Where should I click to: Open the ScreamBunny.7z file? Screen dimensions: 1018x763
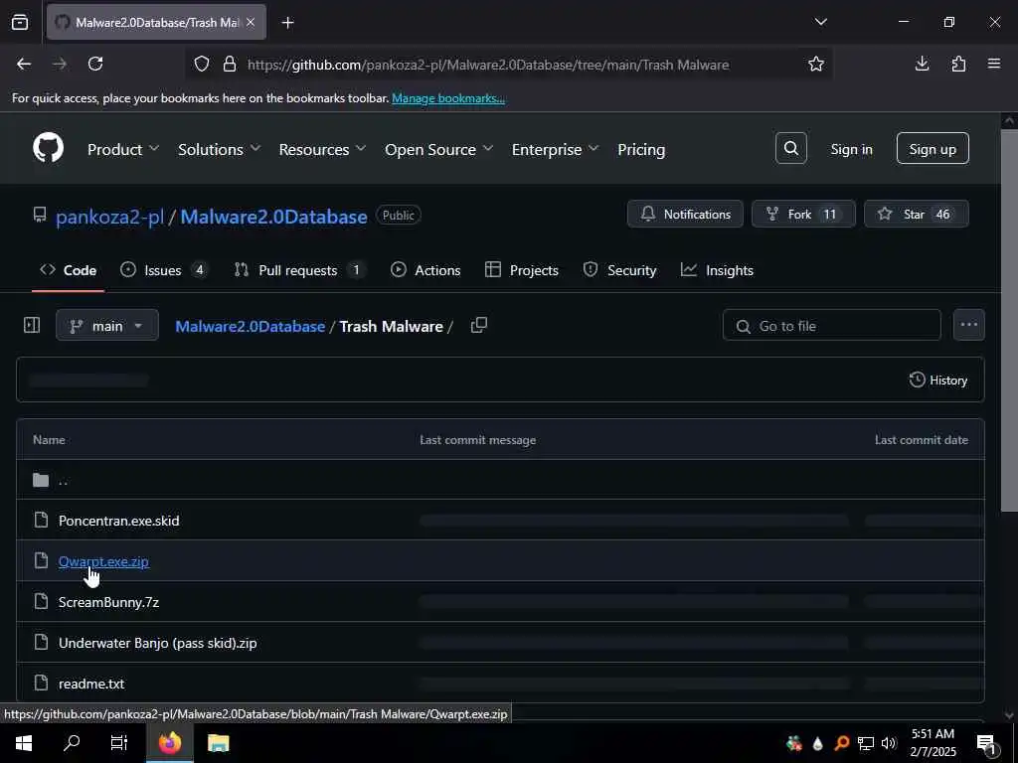(x=108, y=602)
